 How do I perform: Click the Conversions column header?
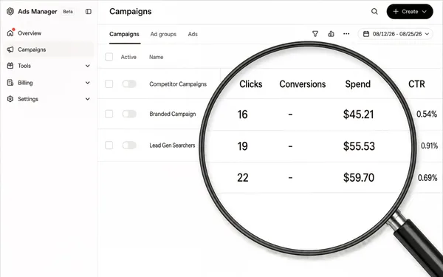pyautogui.click(x=303, y=84)
